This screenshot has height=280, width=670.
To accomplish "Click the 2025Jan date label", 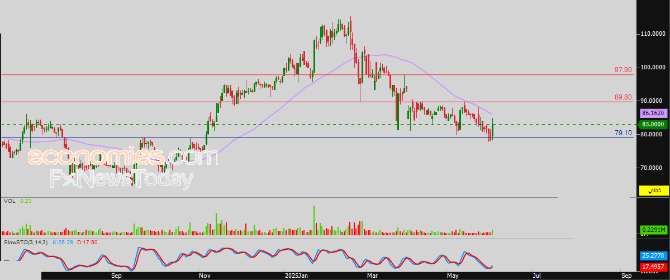I will 297,276.
